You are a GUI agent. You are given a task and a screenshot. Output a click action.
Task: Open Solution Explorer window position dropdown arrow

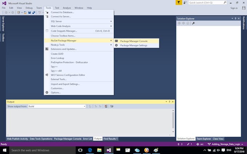coord(232,18)
